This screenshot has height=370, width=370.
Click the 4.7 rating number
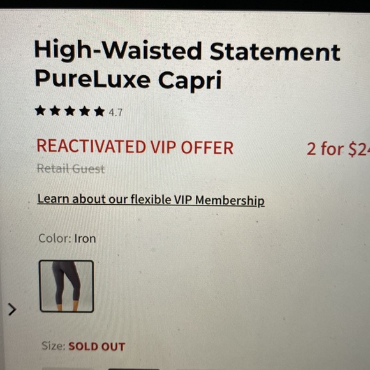[115, 112]
